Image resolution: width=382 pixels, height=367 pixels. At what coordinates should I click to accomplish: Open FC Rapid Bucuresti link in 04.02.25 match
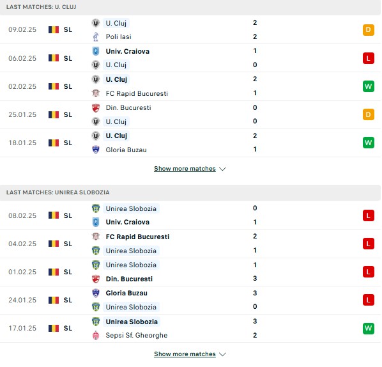(x=137, y=237)
